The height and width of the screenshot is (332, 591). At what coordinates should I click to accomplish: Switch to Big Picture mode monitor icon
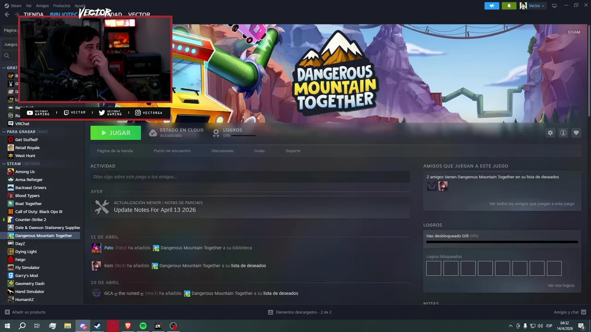(554, 6)
